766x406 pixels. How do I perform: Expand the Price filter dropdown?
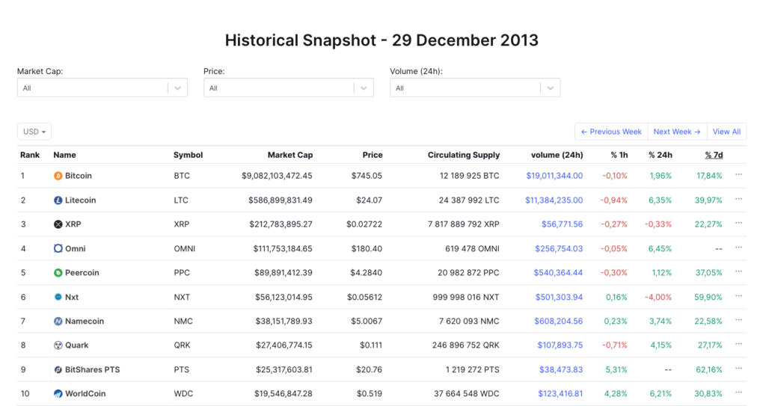coord(289,88)
